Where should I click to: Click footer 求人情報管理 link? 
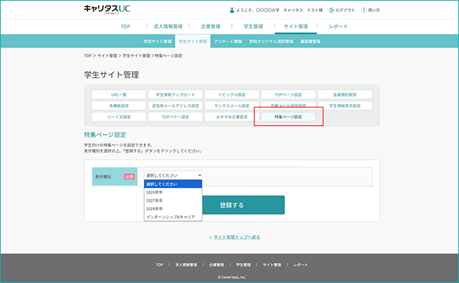[x=186, y=265]
